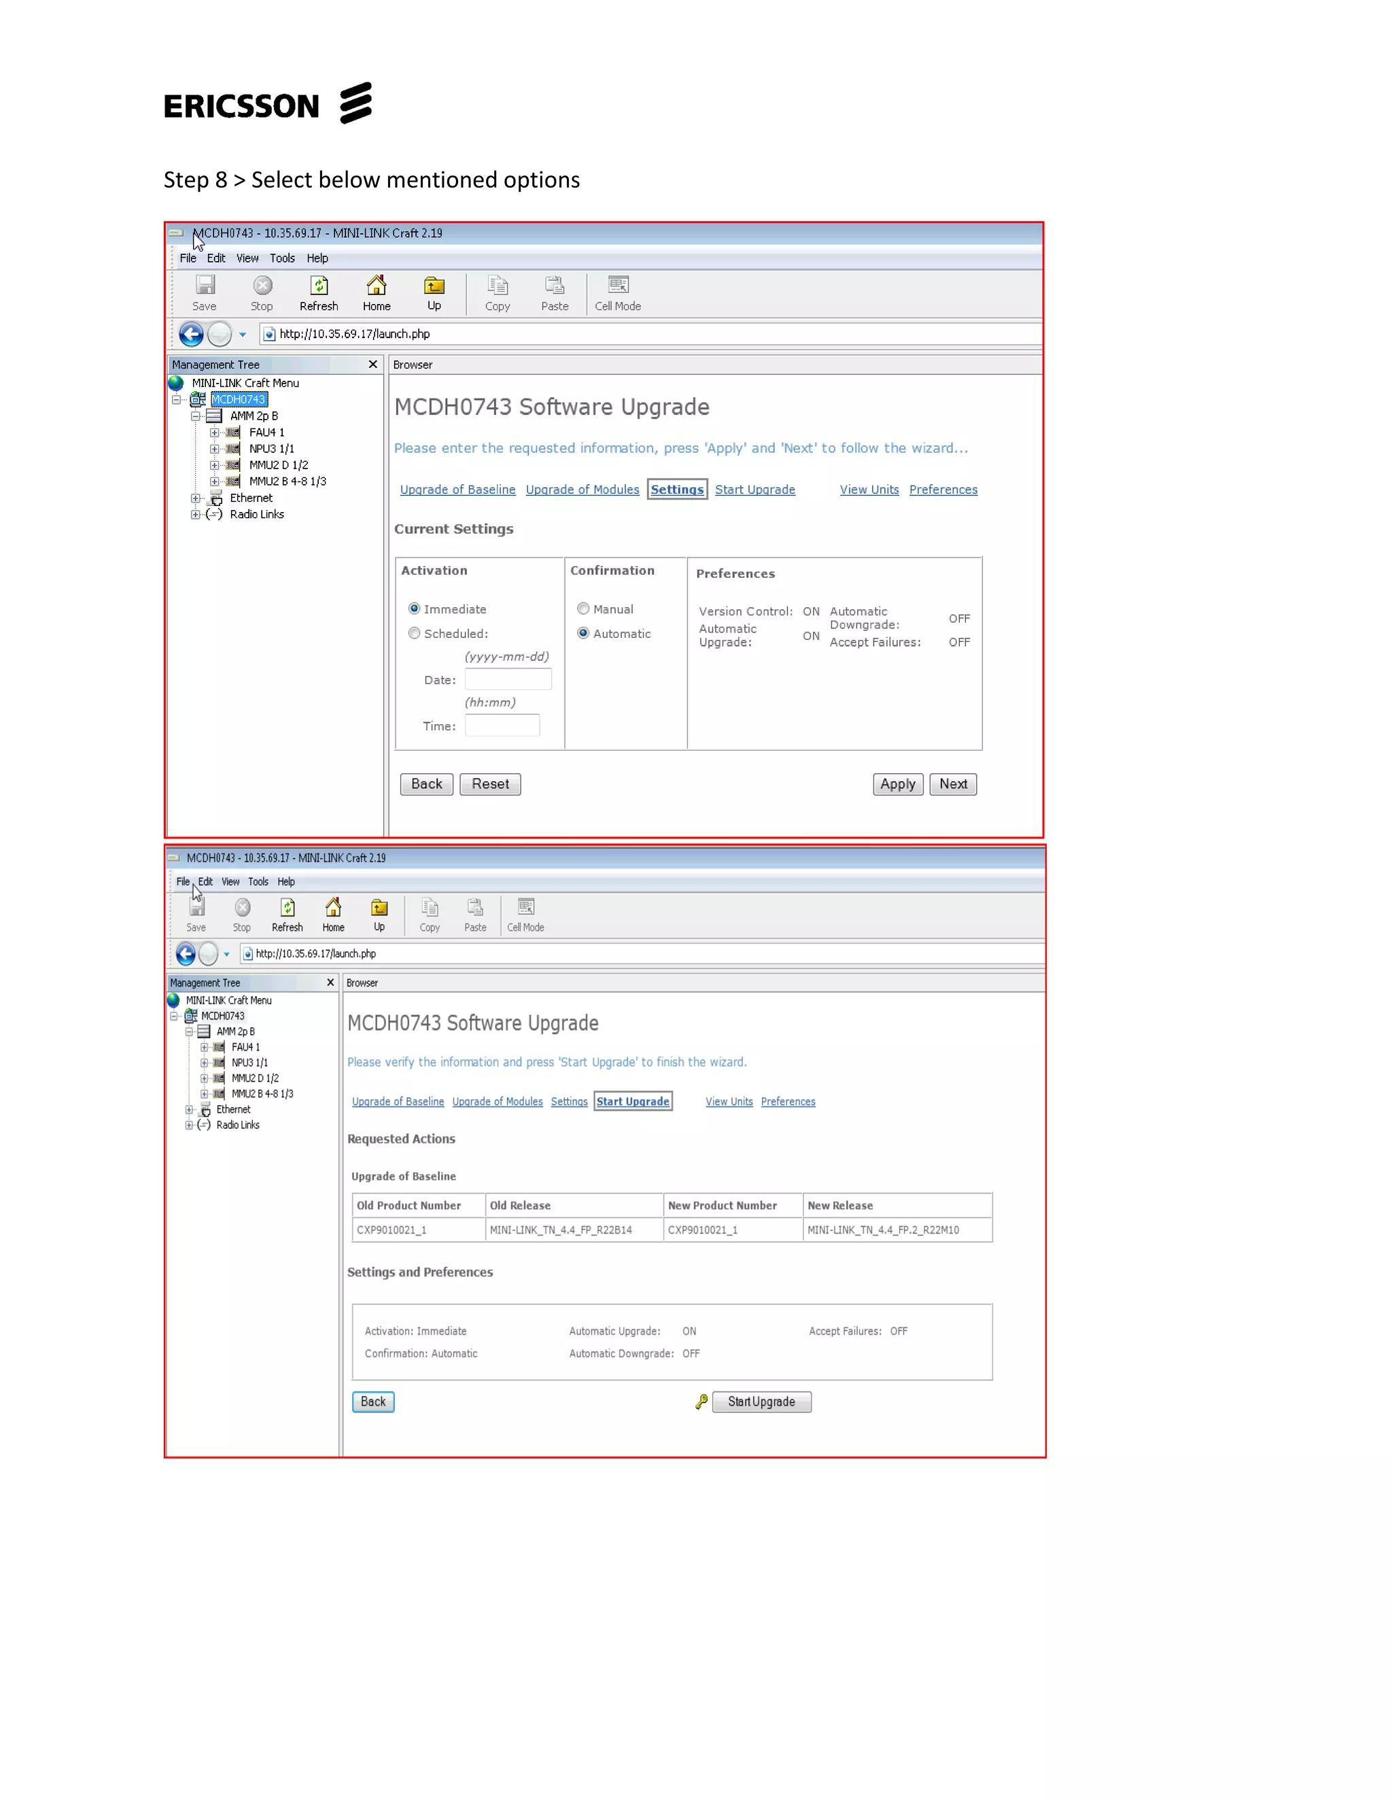Open File menu in upper window
This screenshot has width=1392, height=1802.
tap(188, 258)
